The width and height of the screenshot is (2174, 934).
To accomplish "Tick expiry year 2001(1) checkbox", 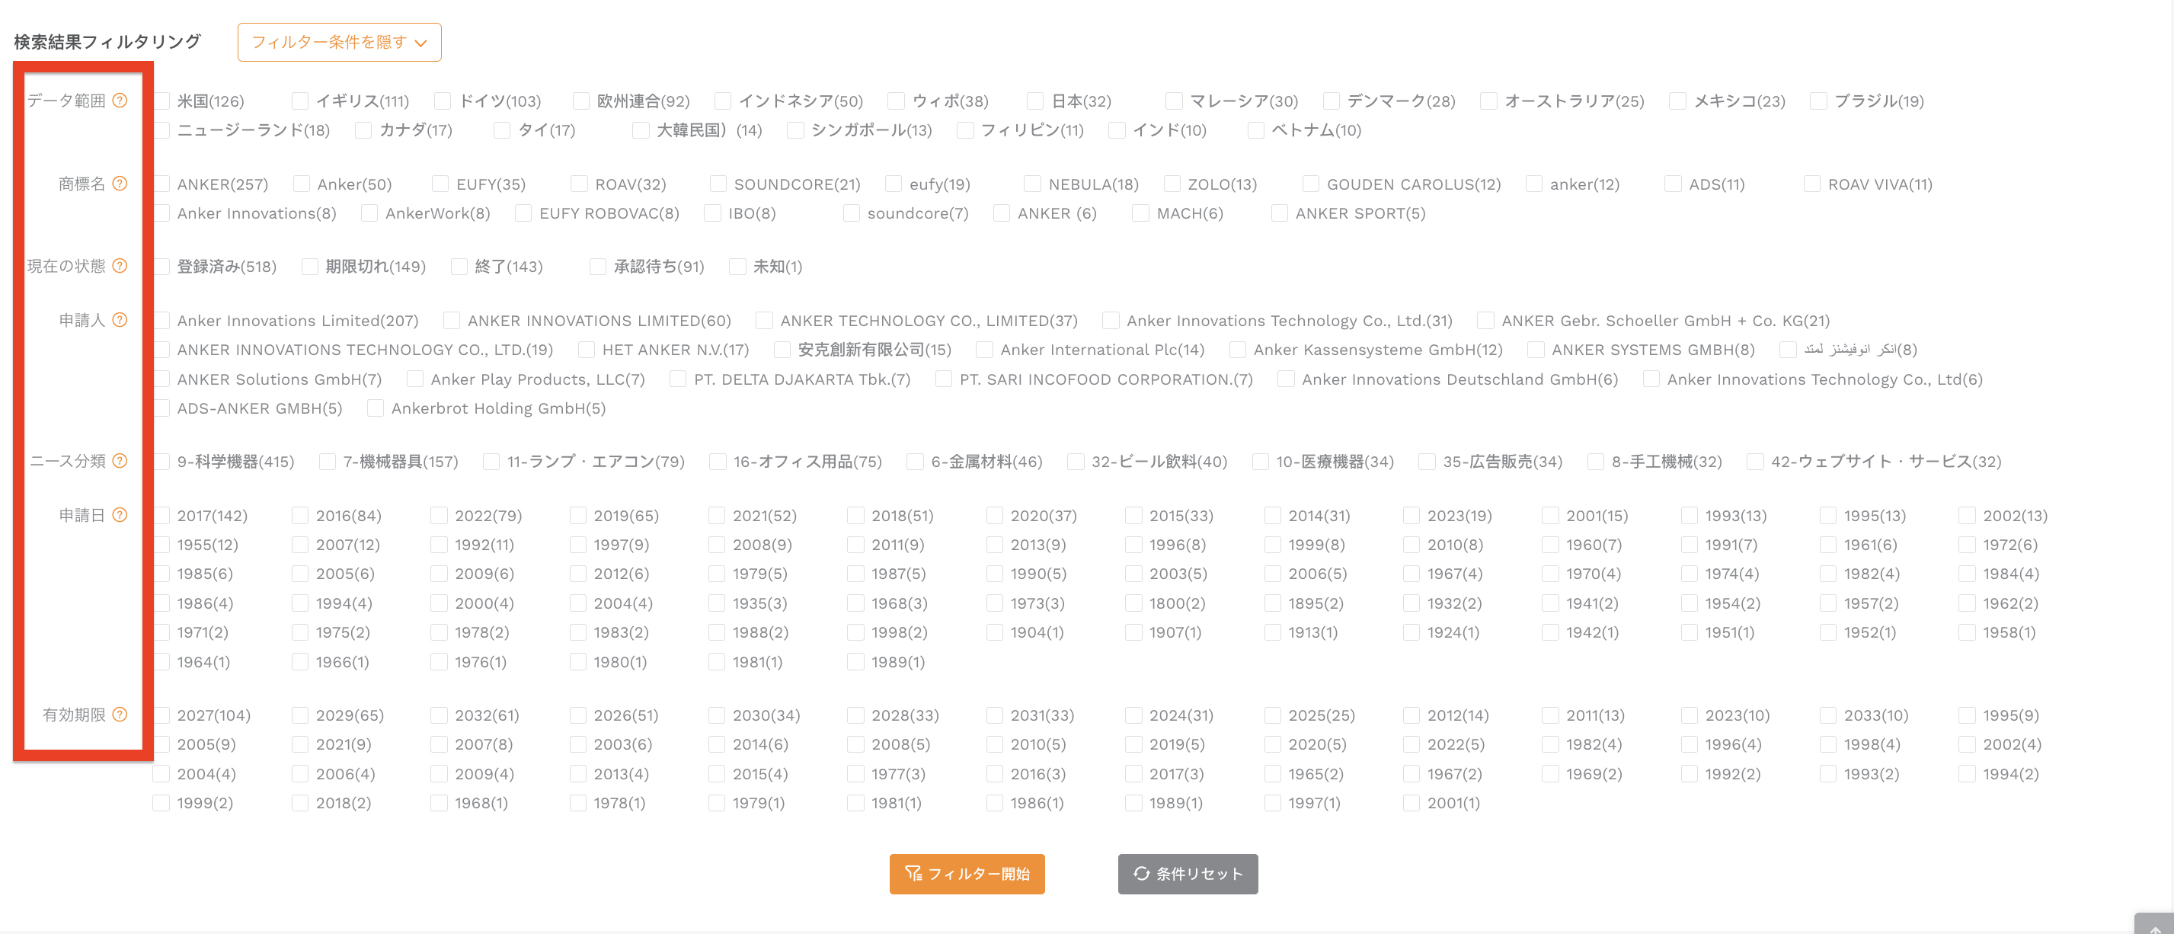I will point(1411,803).
